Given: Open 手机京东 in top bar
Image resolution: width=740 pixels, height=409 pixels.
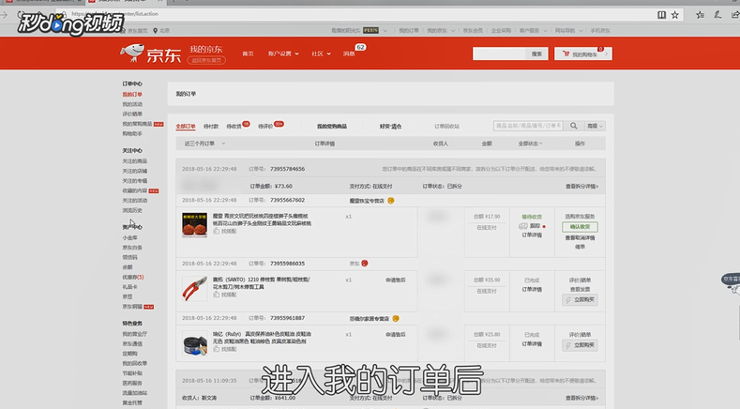Looking at the screenshot, I should pyautogui.click(x=600, y=31).
